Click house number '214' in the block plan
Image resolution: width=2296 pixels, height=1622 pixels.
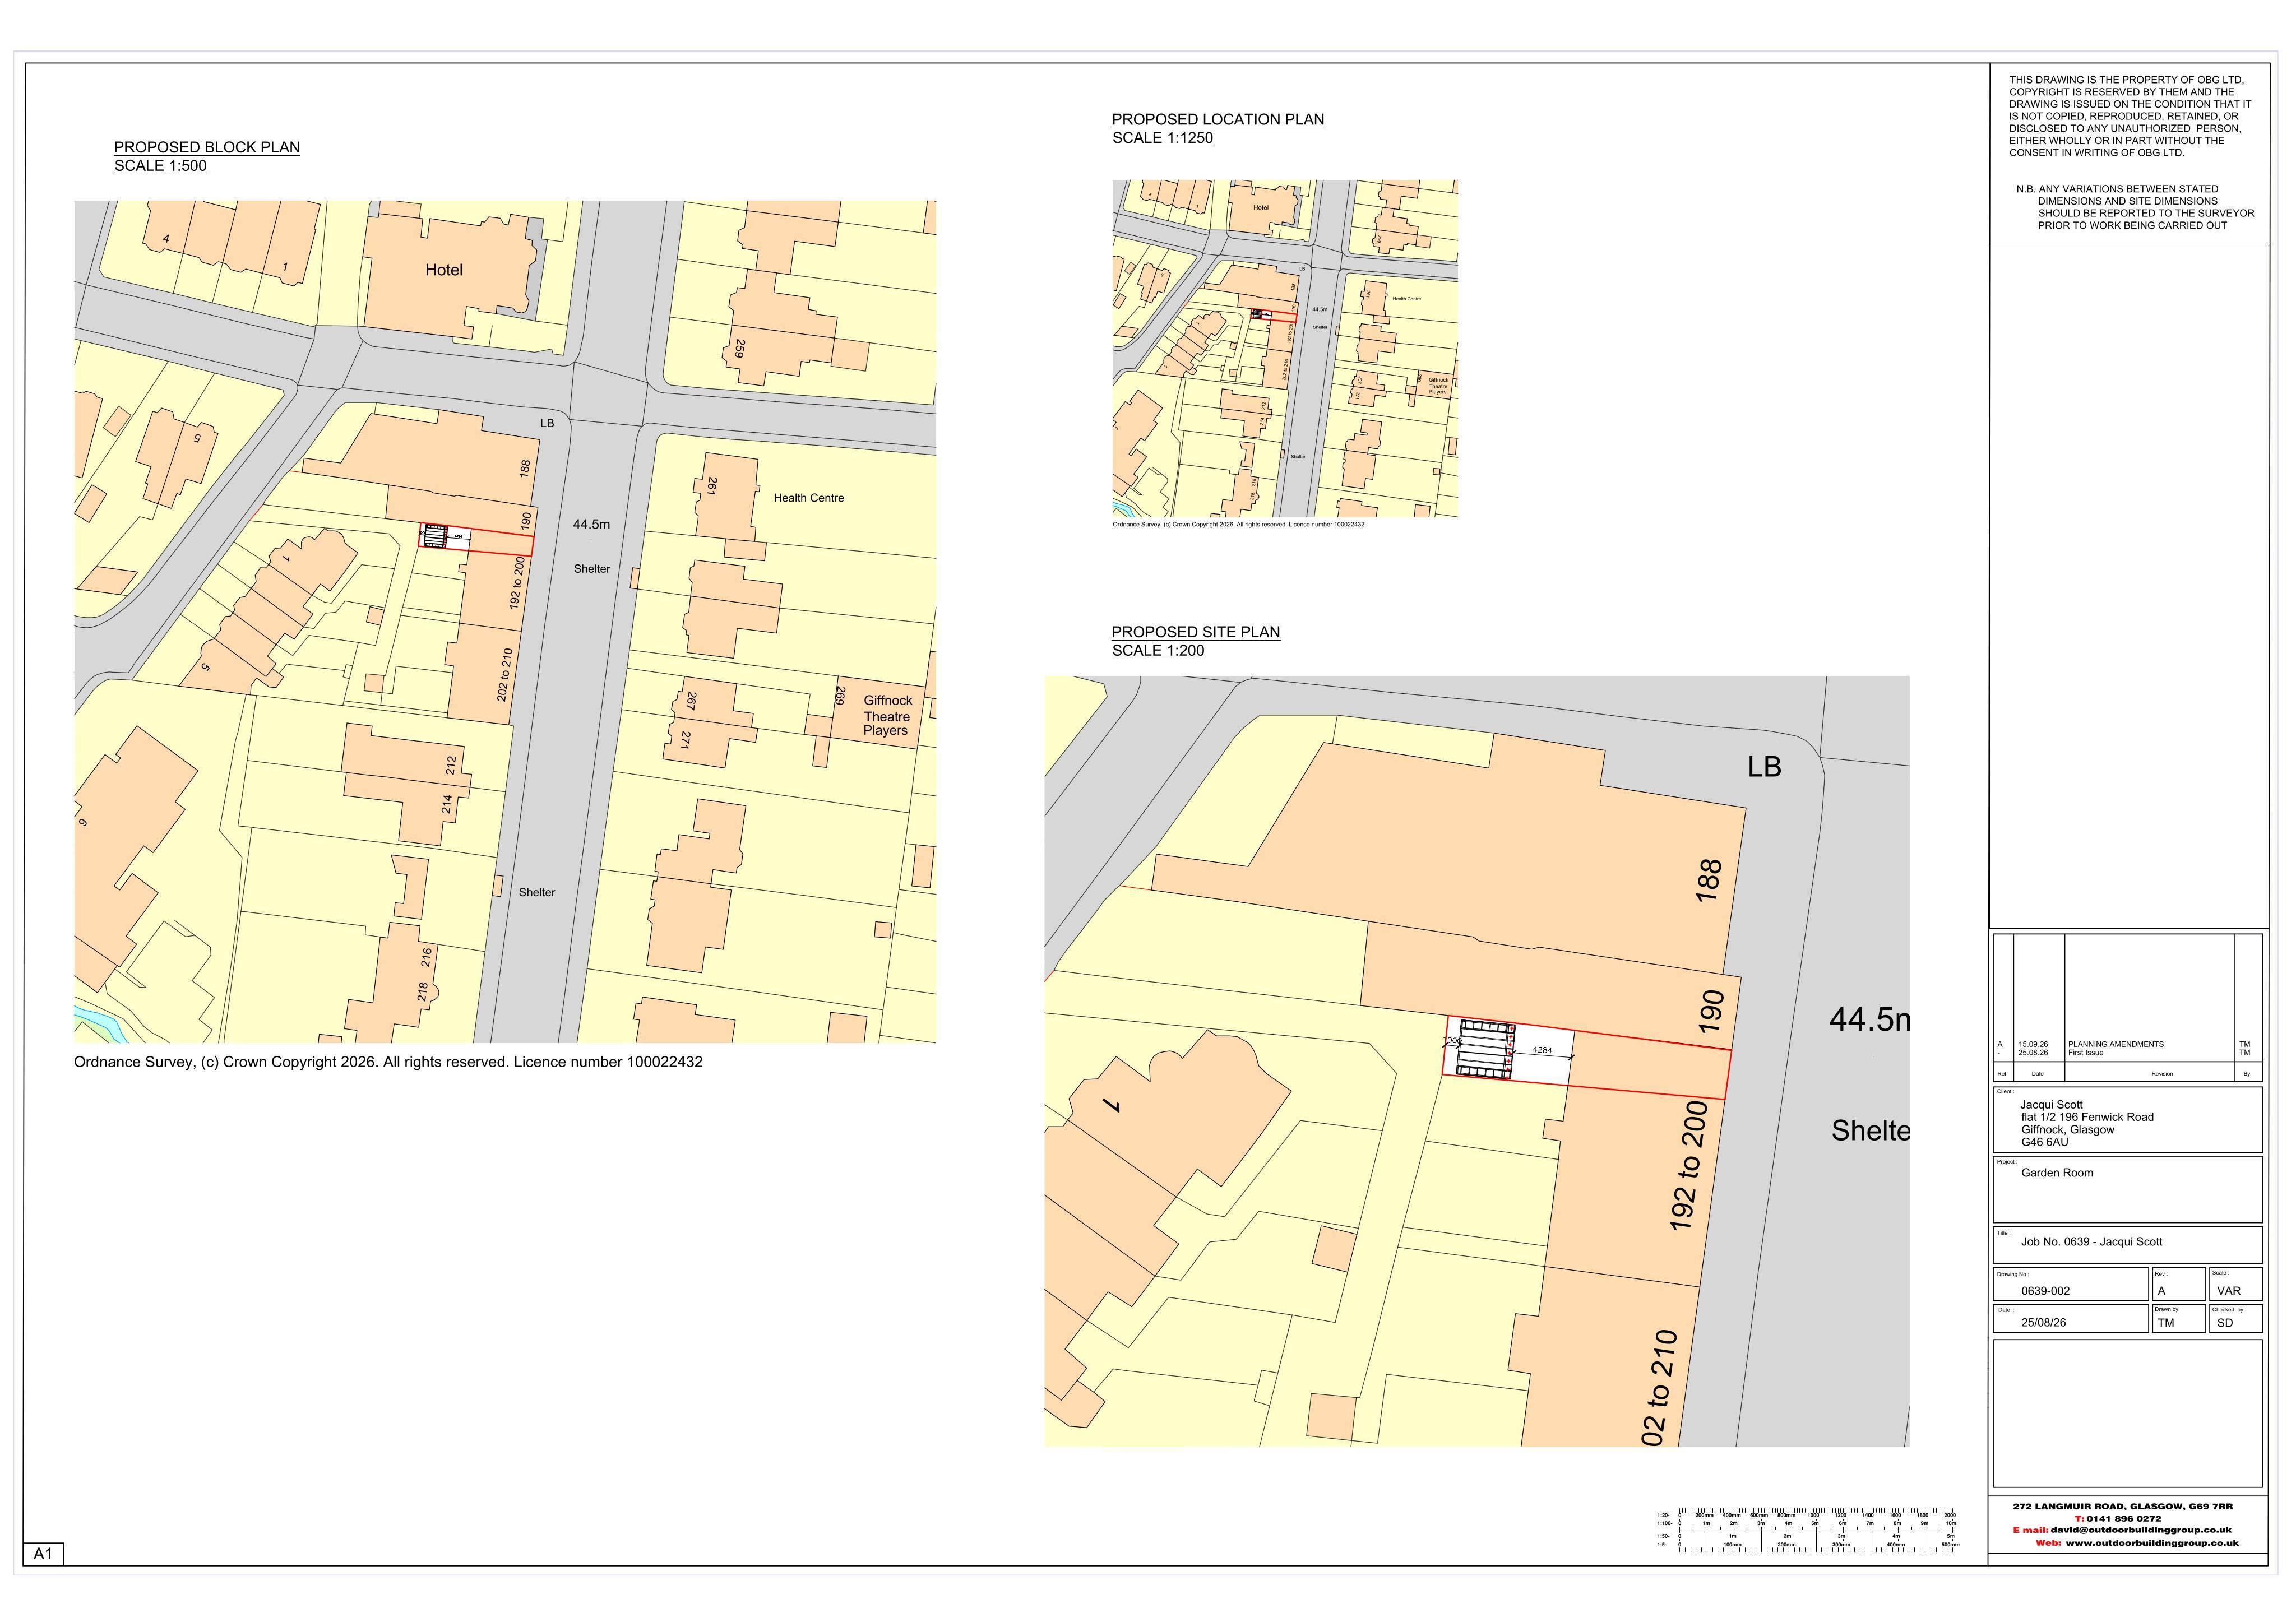pos(448,805)
